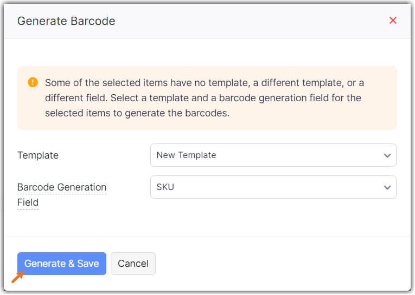Image resolution: width=415 pixels, height=295 pixels.
Task: Click the underlined word Field in the label
Action: coord(28,202)
